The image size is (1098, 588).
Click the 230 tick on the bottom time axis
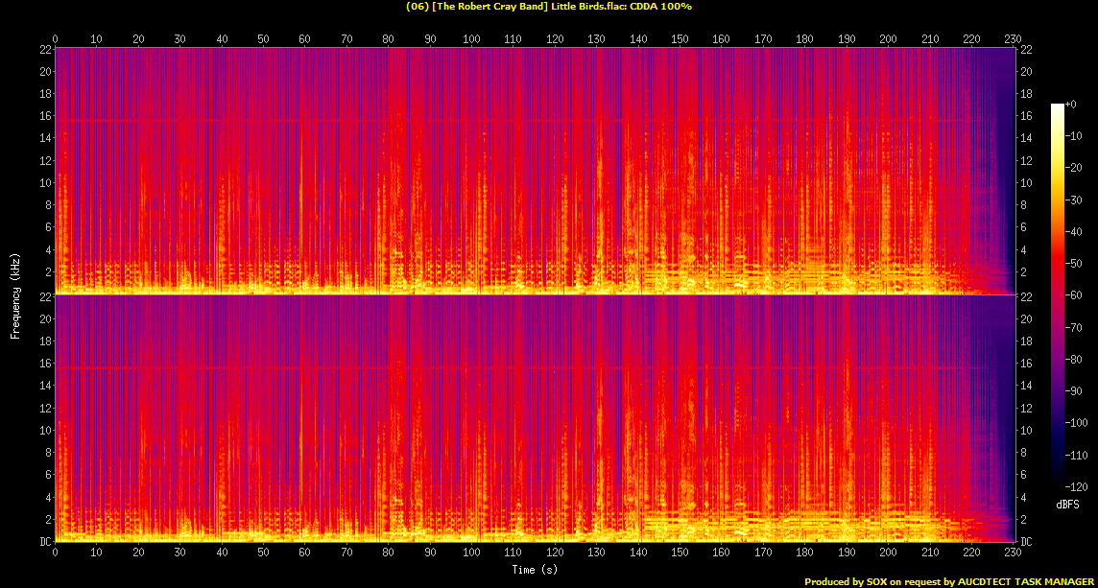[x=1013, y=553]
